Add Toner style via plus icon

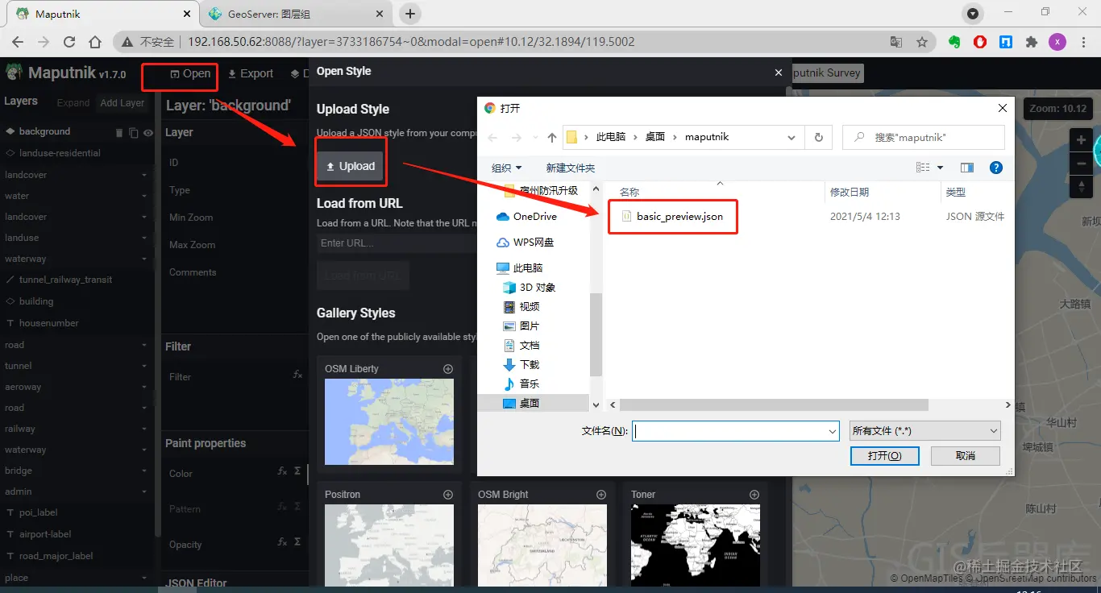pyautogui.click(x=754, y=495)
